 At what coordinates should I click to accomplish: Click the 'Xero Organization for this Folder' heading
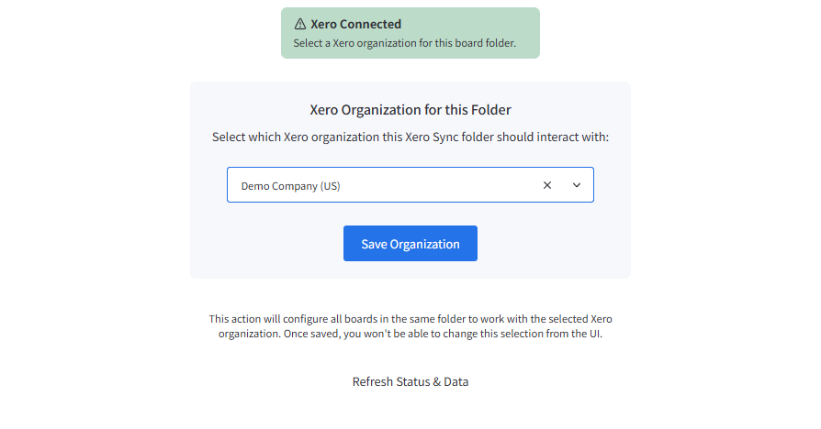point(410,110)
